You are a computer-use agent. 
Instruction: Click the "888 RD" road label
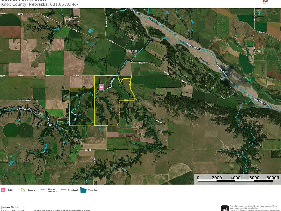[88, 150]
